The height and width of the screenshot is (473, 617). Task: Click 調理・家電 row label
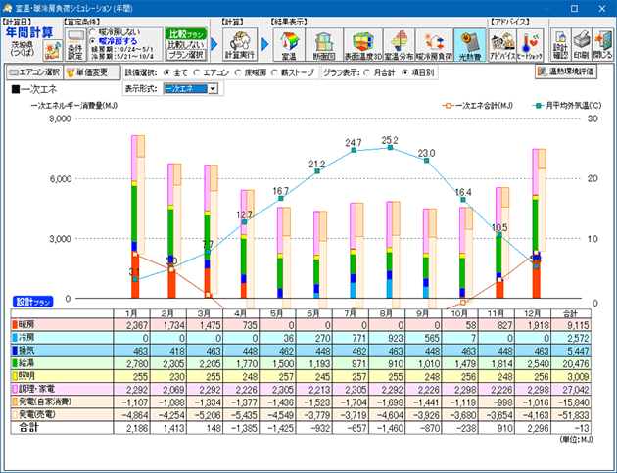point(36,389)
